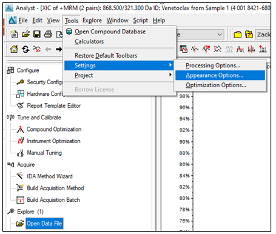Viewport: 276px width, 234px height.
Task: Open the Explore menu
Action: 92,21
